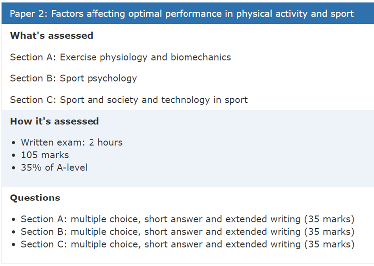Click the "Written exam: 2 hours" bullet

pyautogui.click(x=72, y=142)
